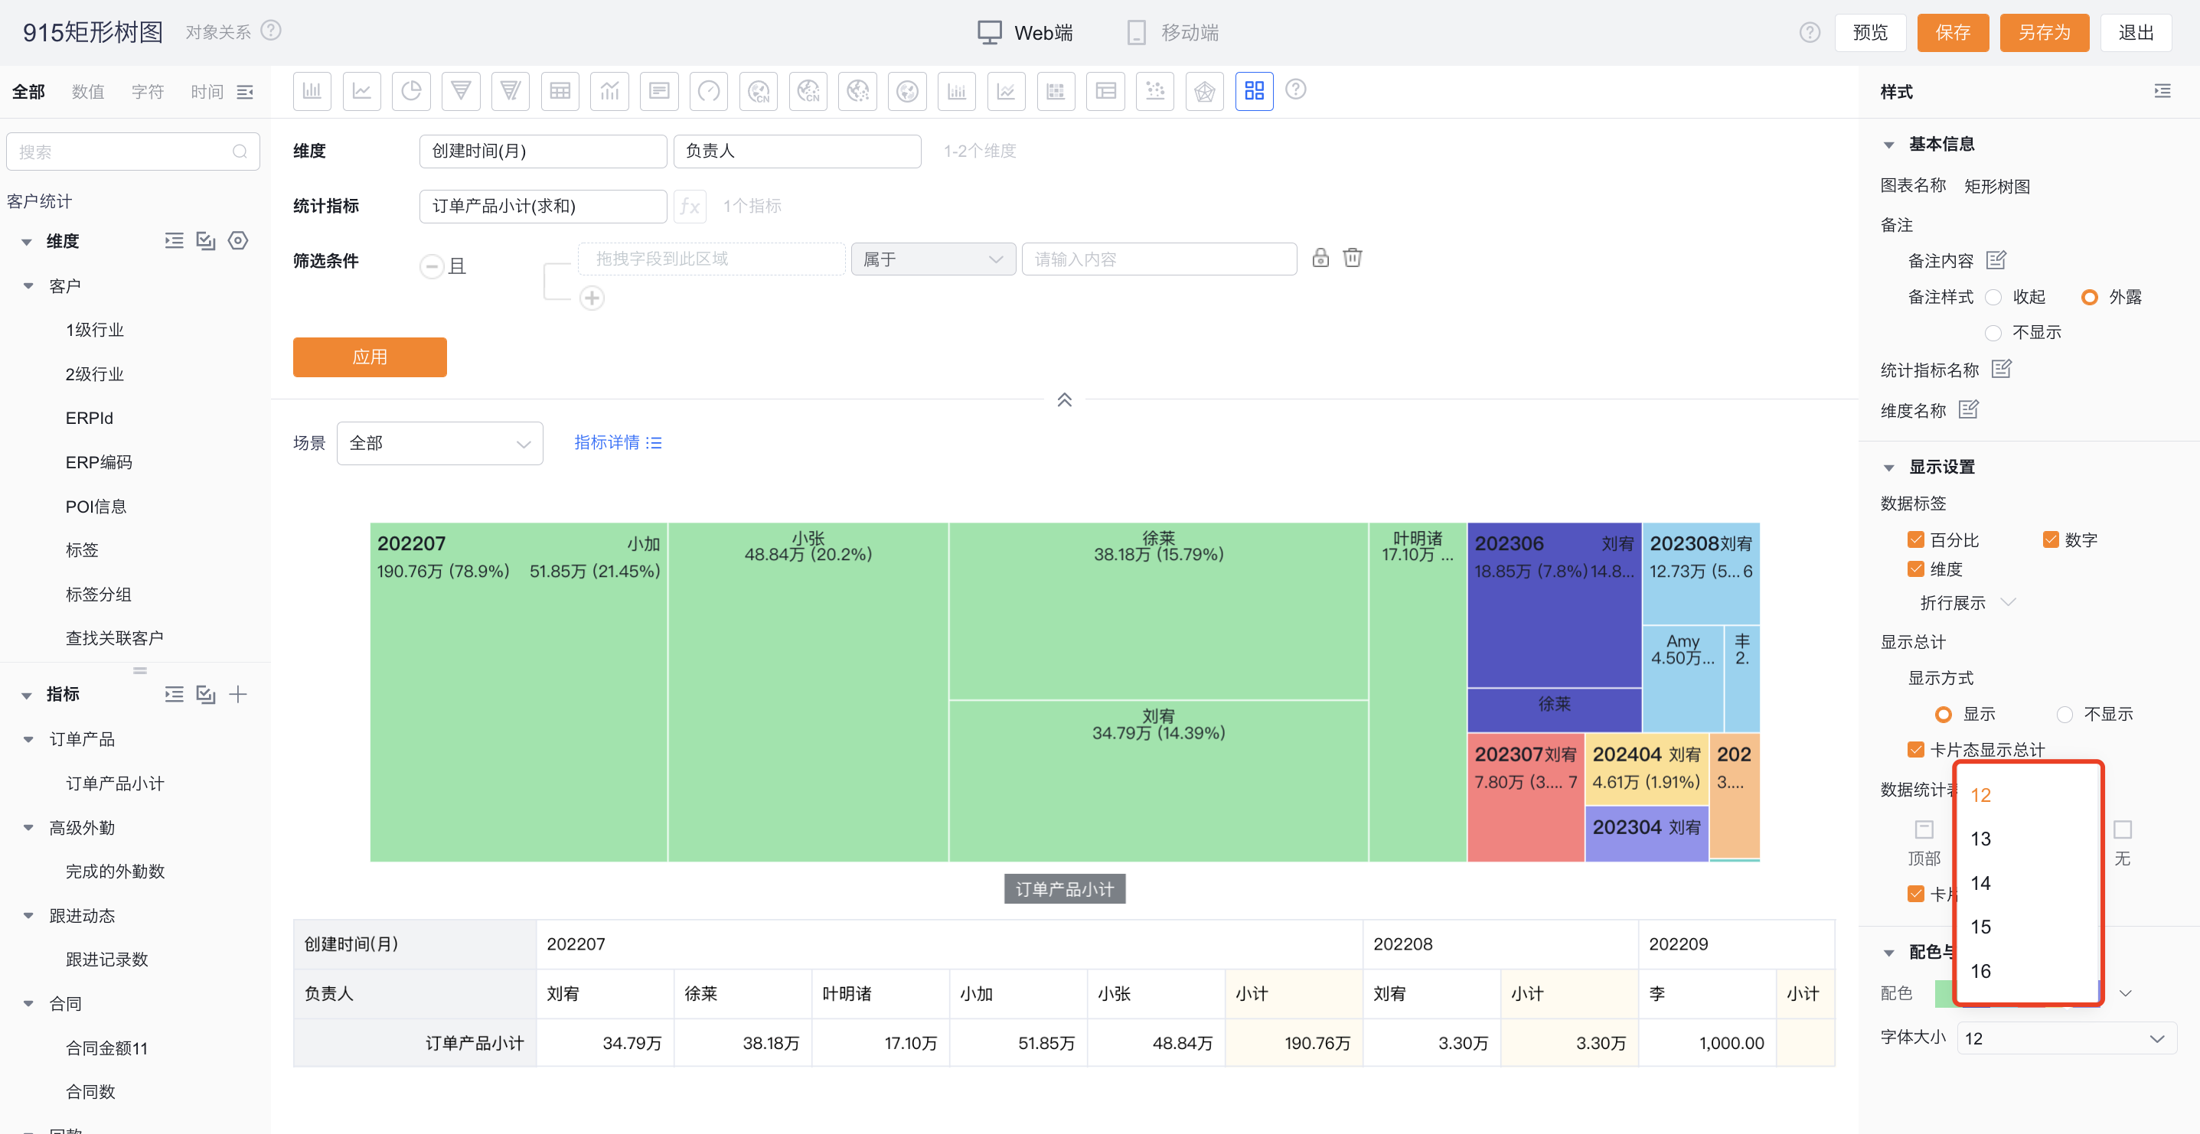This screenshot has height=1134, width=2200.
Task: Select 显示 total display radio
Action: [x=1943, y=714]
